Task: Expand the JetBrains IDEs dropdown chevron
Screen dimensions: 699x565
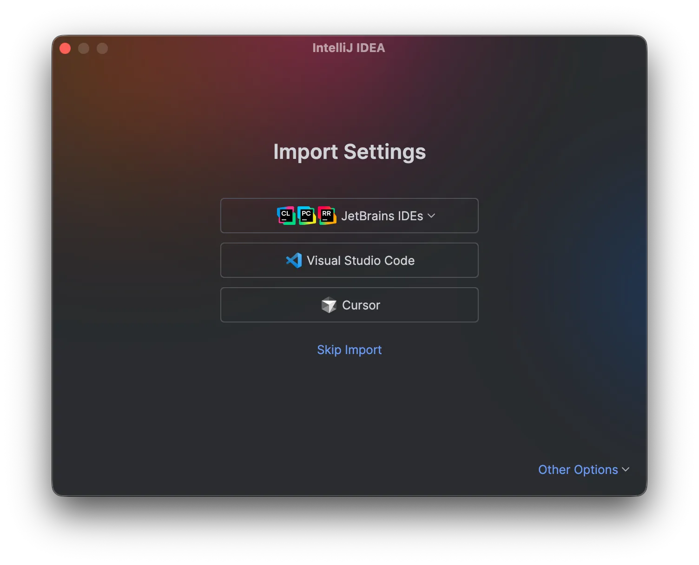Action: 432,216
